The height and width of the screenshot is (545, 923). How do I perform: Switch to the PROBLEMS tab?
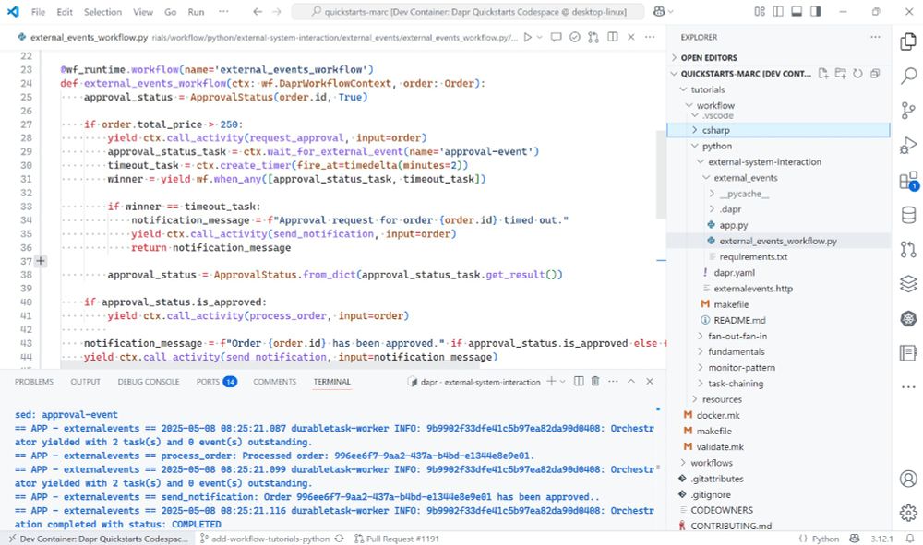pyautogui.click(x=34, y=382)
